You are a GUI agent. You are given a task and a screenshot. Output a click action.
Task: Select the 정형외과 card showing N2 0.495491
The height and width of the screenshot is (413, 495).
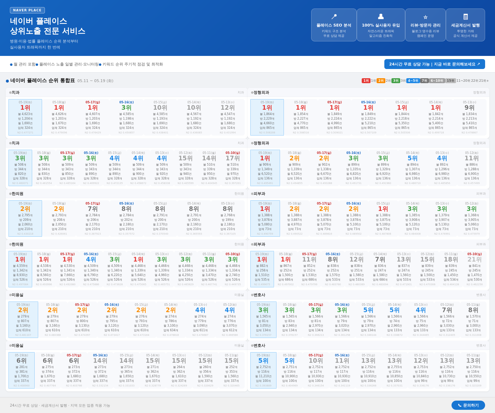pyautogui.click(x=265, y=168)
